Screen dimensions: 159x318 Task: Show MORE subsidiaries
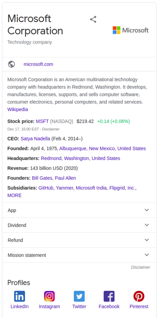coord(14,195)
